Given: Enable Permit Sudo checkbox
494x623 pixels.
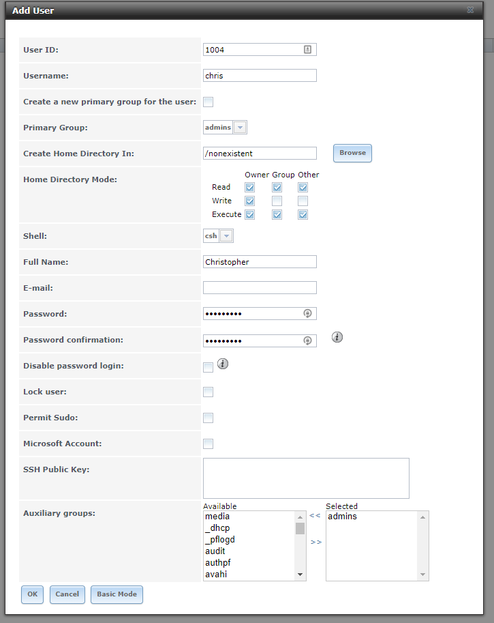Looking at the screenshot, I should tap(209, 418).
